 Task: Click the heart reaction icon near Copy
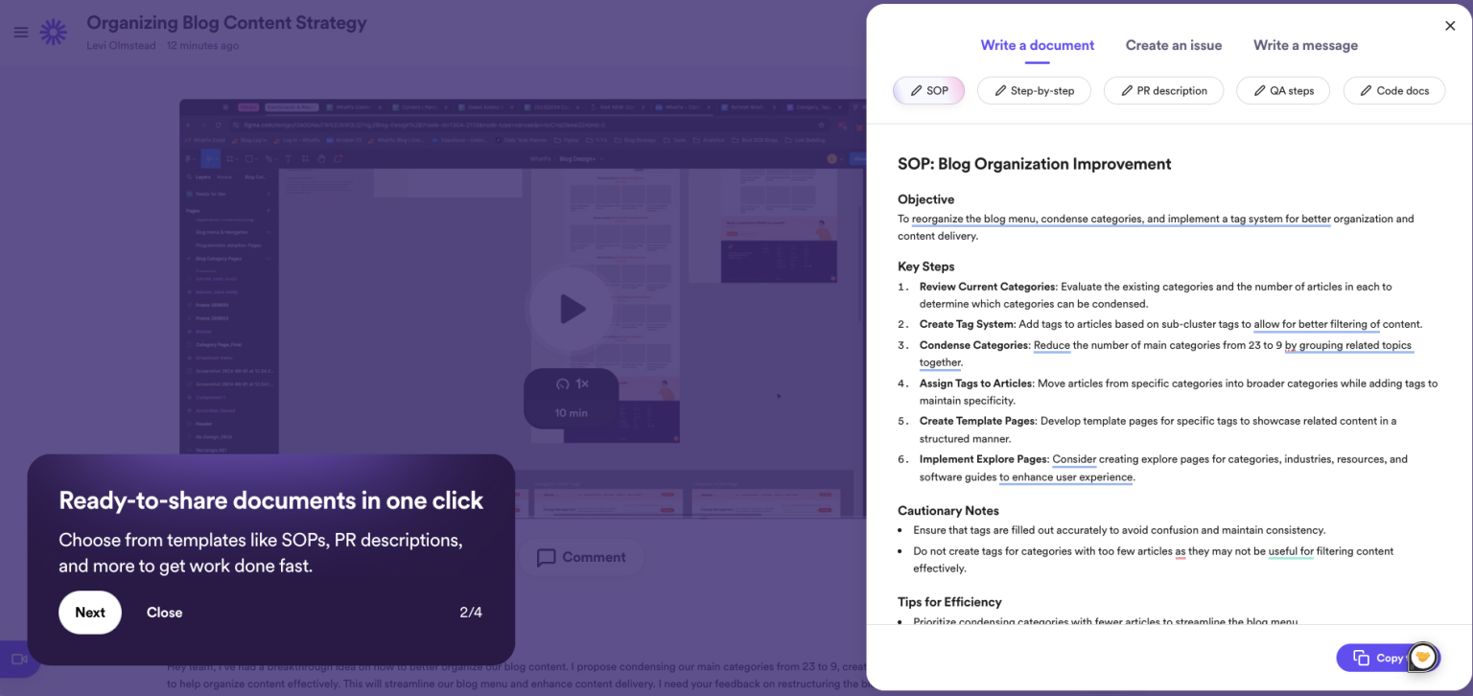click(1422, 658)
